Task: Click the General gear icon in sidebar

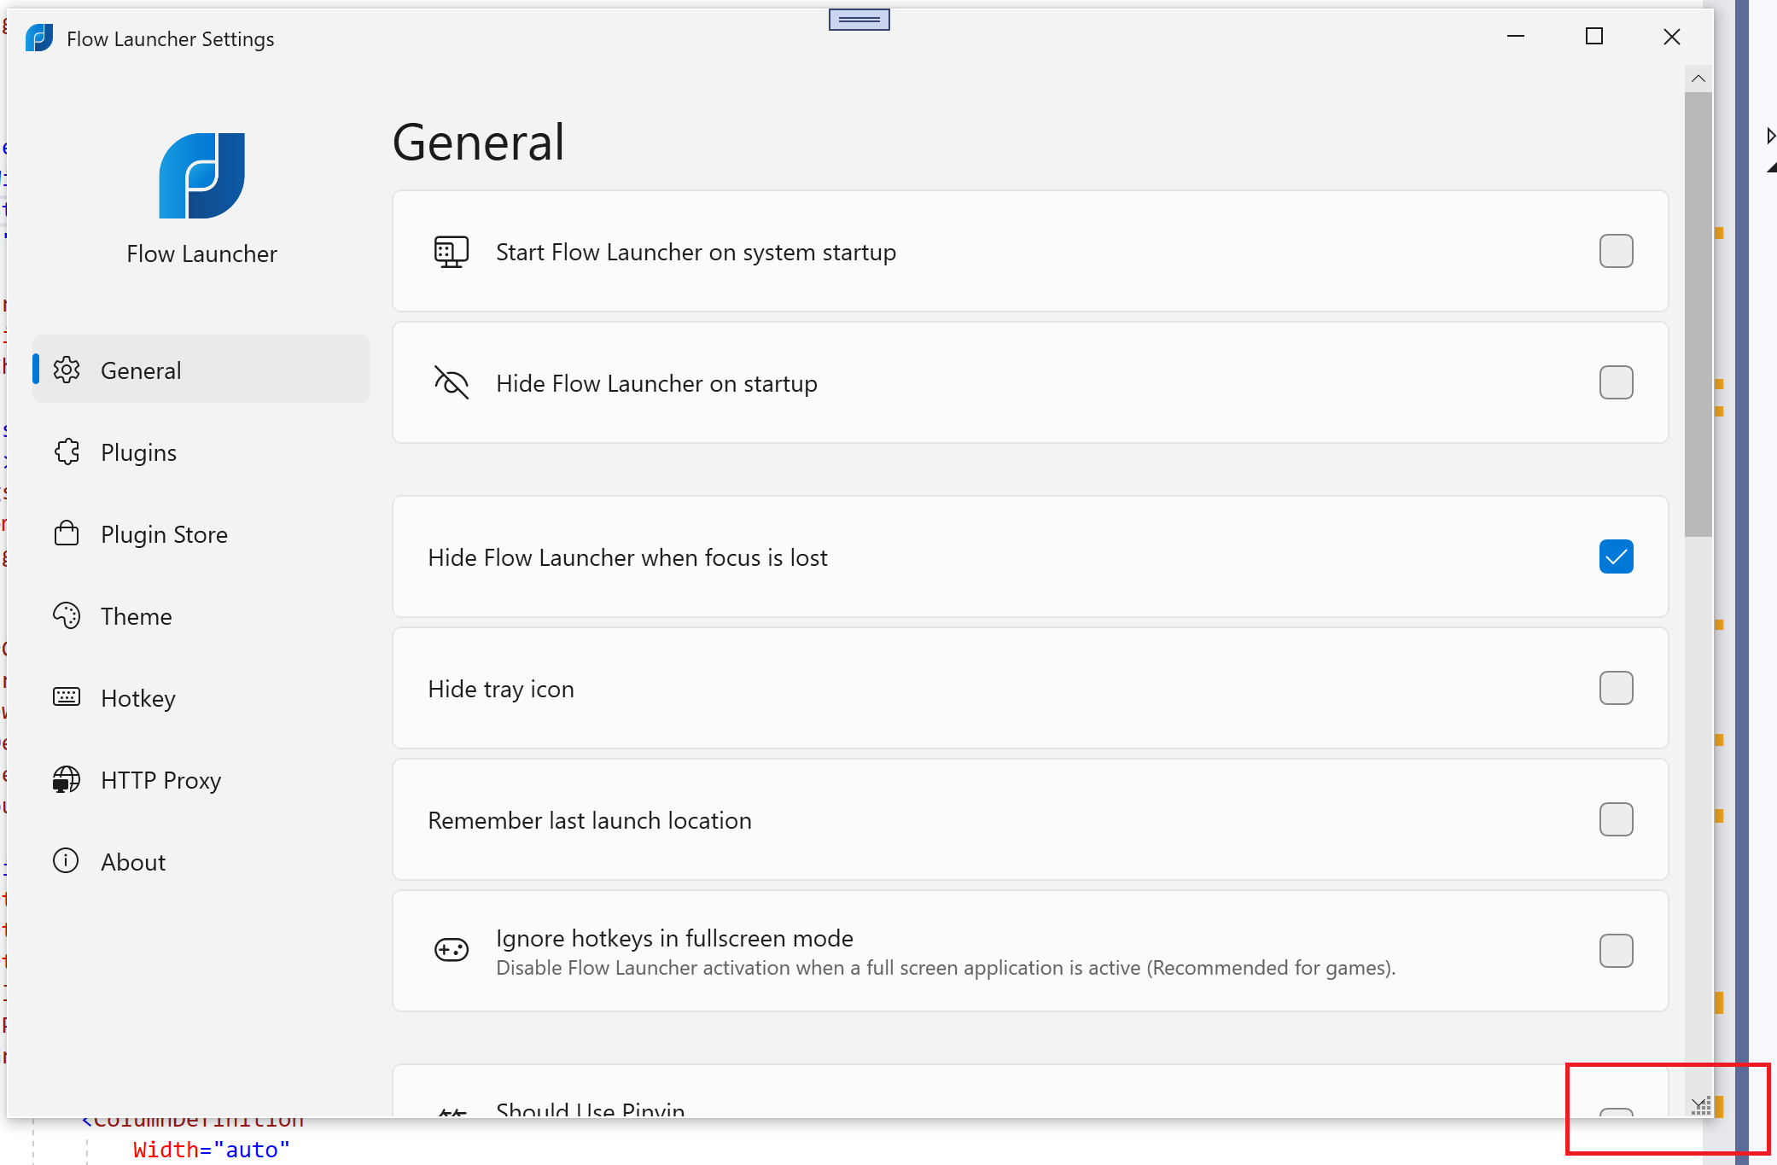Action: click(67, 370)
